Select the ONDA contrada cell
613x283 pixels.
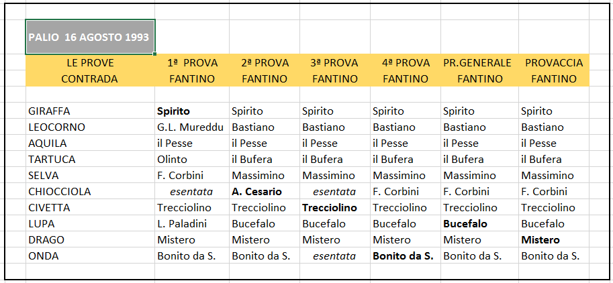click(91, 256)
